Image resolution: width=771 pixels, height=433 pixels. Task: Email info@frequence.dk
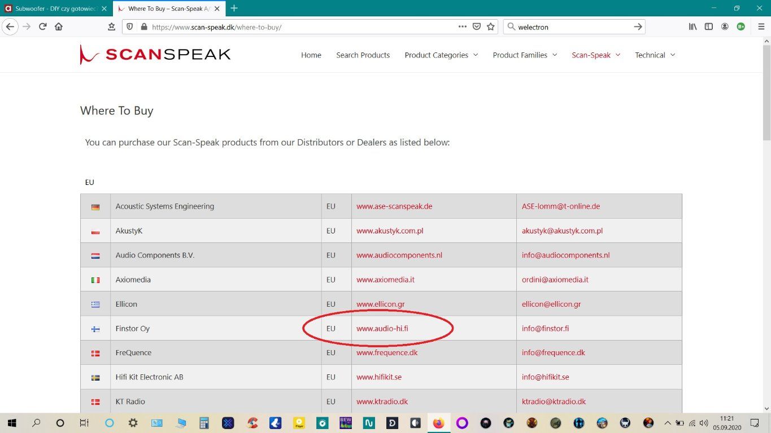point(554,352)
